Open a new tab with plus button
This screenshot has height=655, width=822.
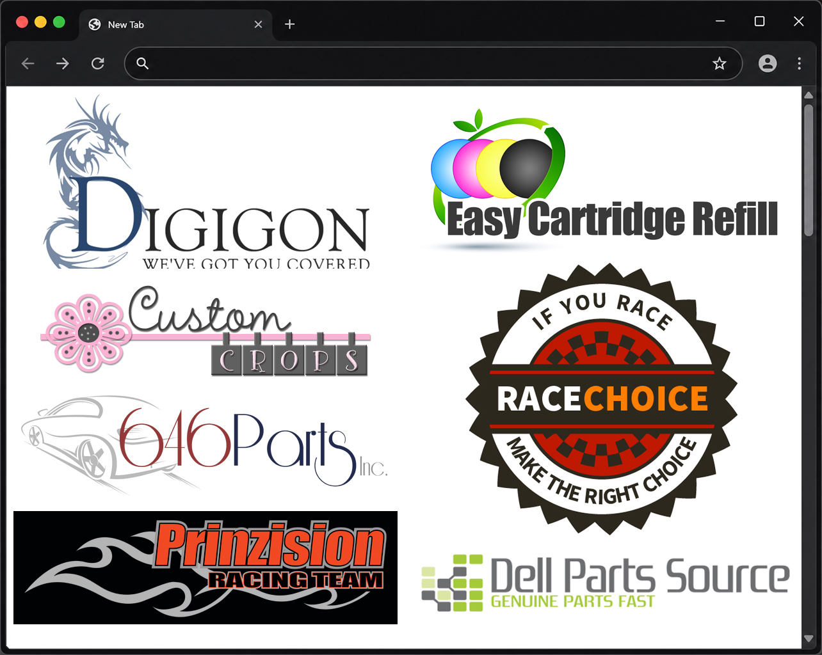click(x=290, y=24)
